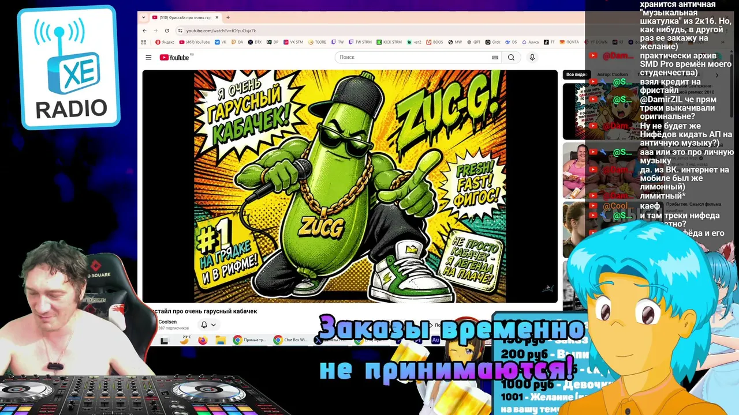This screenshot has height=415, width=739.
Task: Go back to the previous page
Action: pyautogui.click(x=144, y=31)
